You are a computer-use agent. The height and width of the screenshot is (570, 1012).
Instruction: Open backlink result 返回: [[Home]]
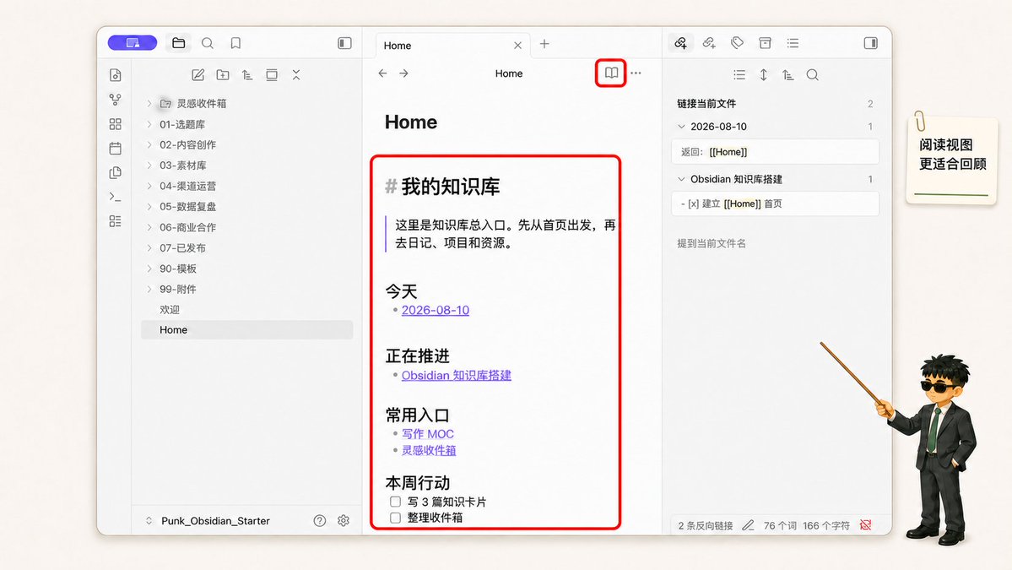click(775, 152)
